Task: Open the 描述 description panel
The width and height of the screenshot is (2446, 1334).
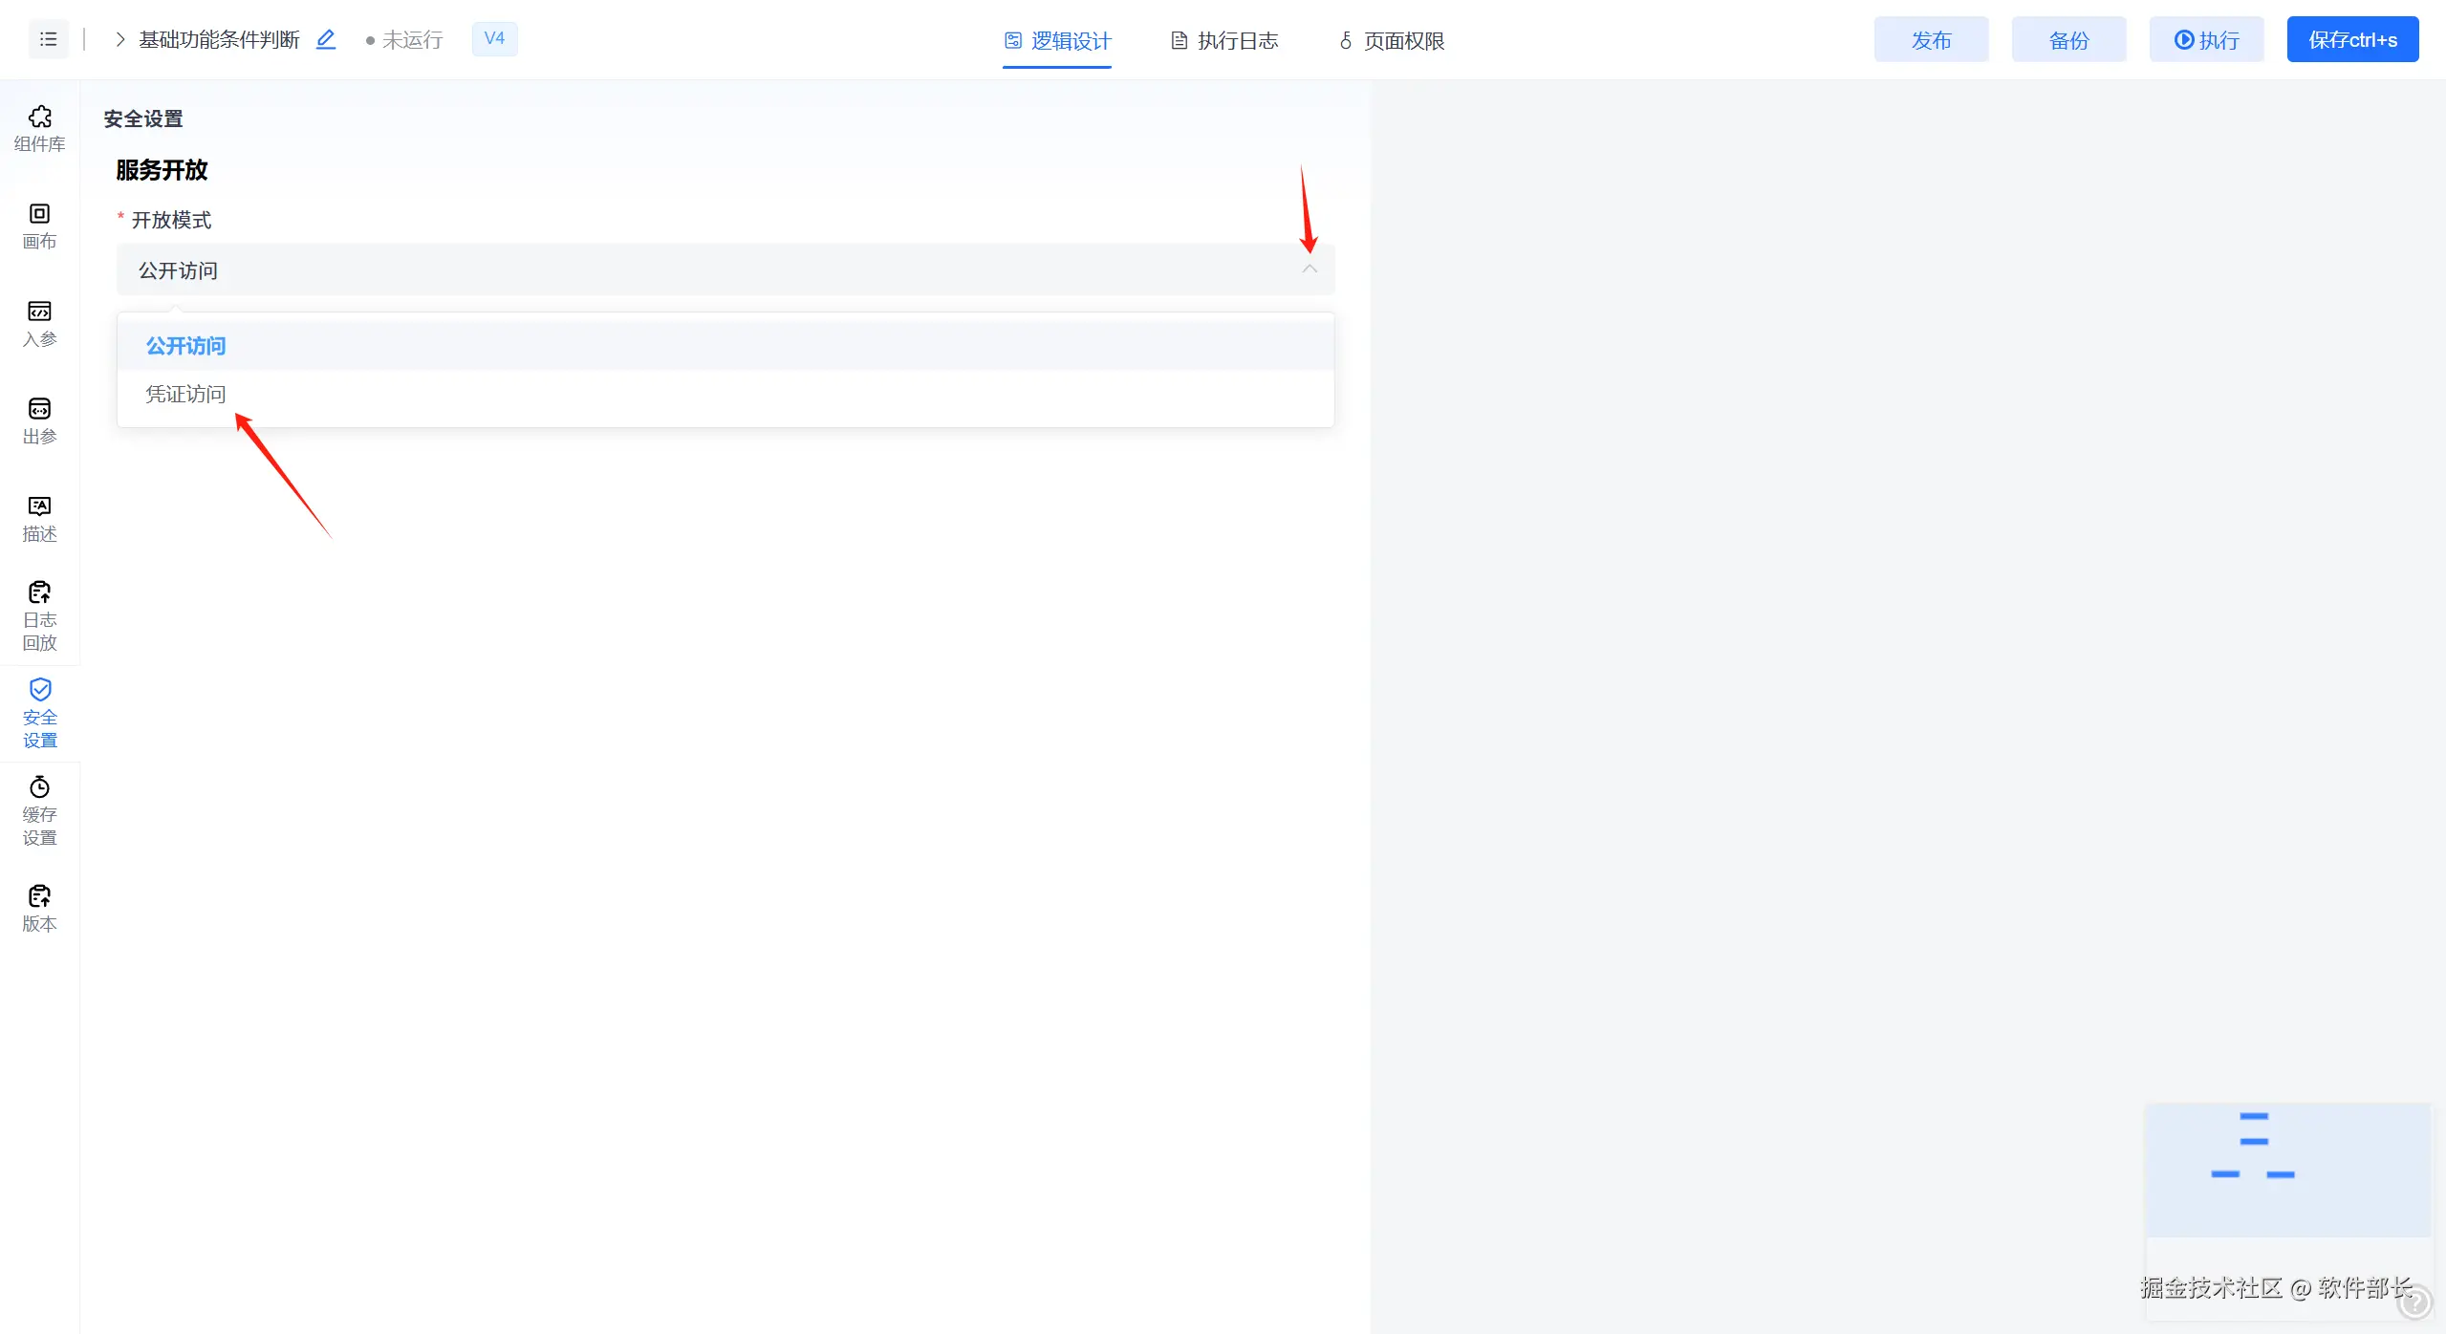Action: [x=39, y=518]
